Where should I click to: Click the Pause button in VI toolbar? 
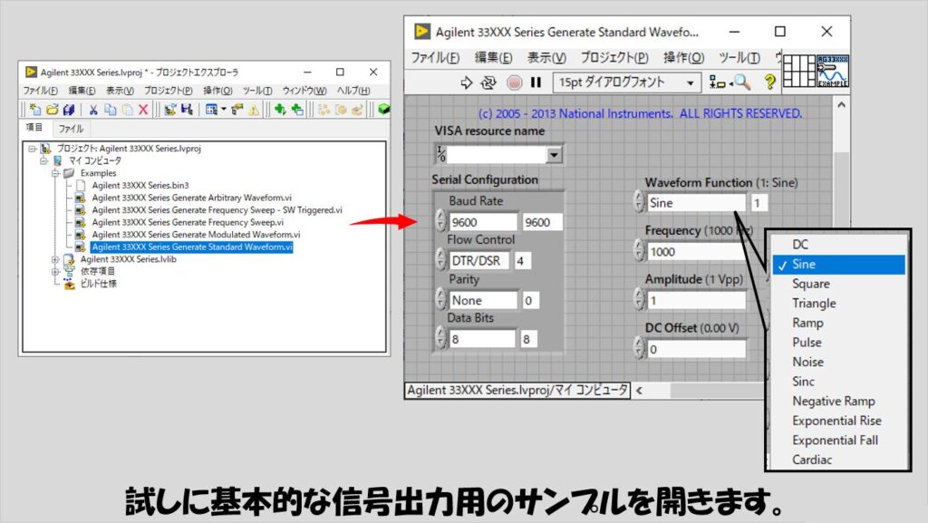click(536, 82)
